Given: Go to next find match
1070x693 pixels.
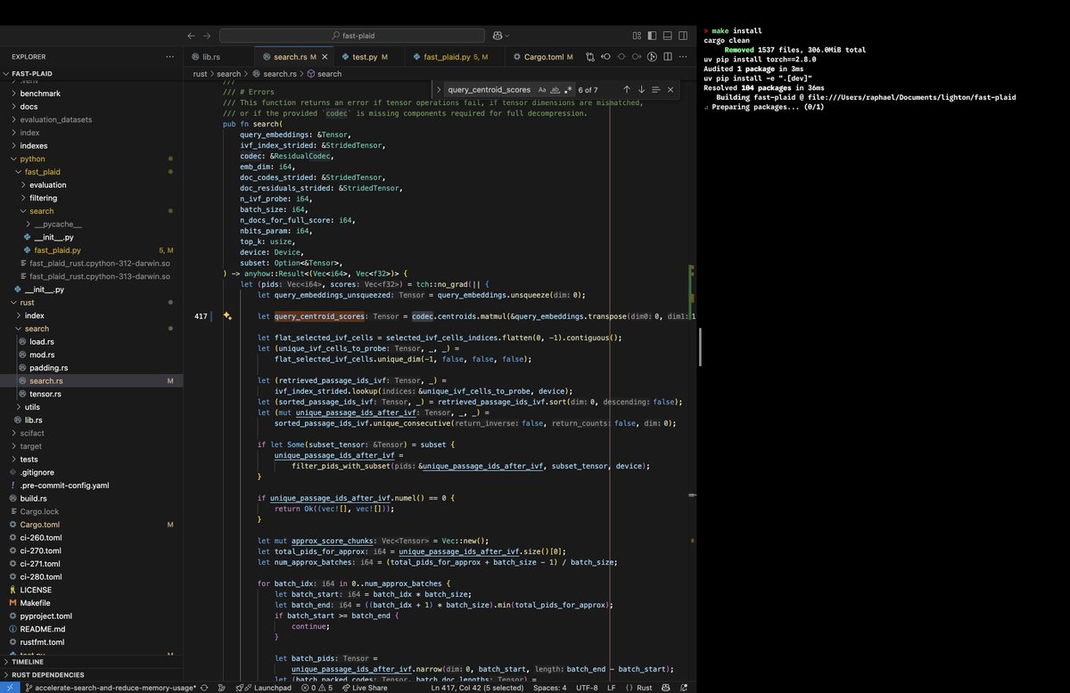Looking at the screenshot, I should [x=641, y=89].
